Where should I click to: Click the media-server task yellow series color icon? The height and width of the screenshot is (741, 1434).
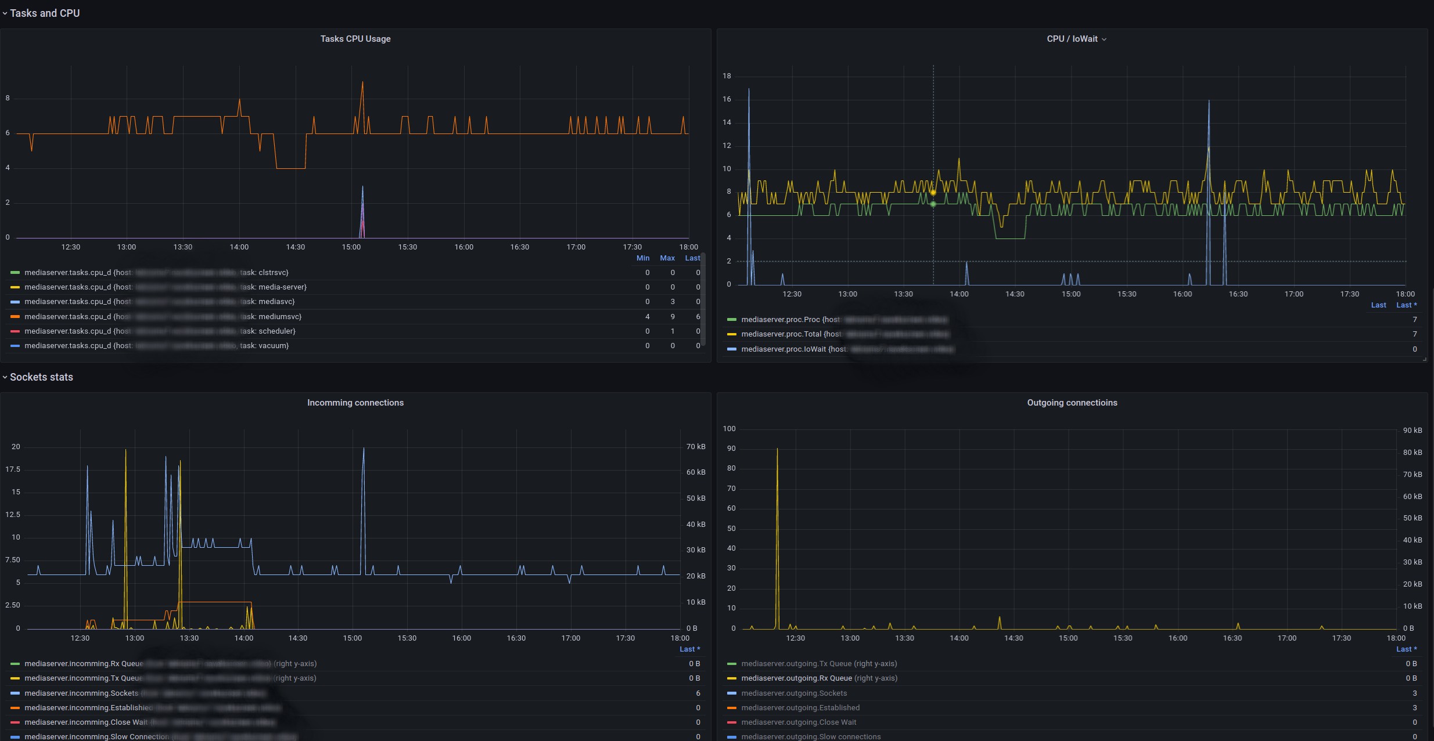[15, 287]
